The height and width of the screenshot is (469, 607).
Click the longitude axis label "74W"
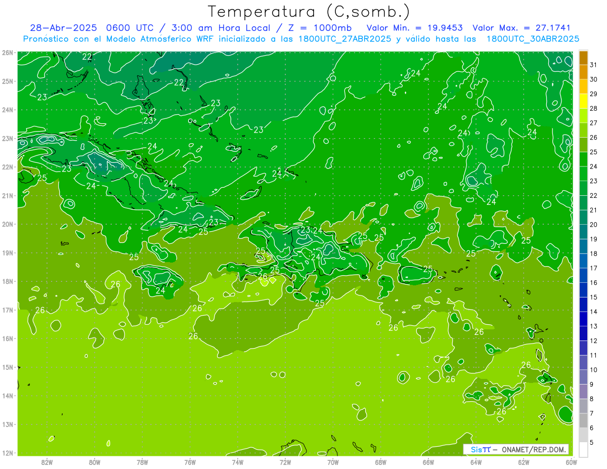(238, 462)
